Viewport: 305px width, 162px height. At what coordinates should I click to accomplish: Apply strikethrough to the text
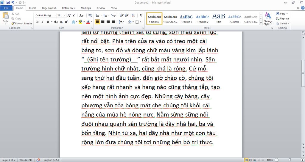point(56,22)
